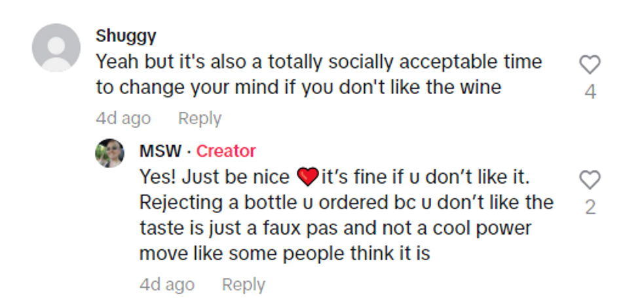Click the 4d ago timestamp under Shuggy's comment
The height and width of the screenshot is (306, 642).
tap(123, 118)
